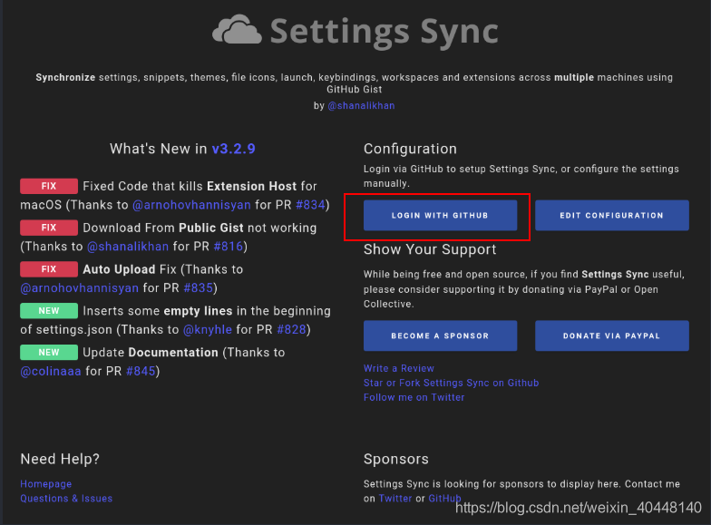This screenshot has height=525, width=711.
Task: Open PR #828 link
Action: coord(292,330)
